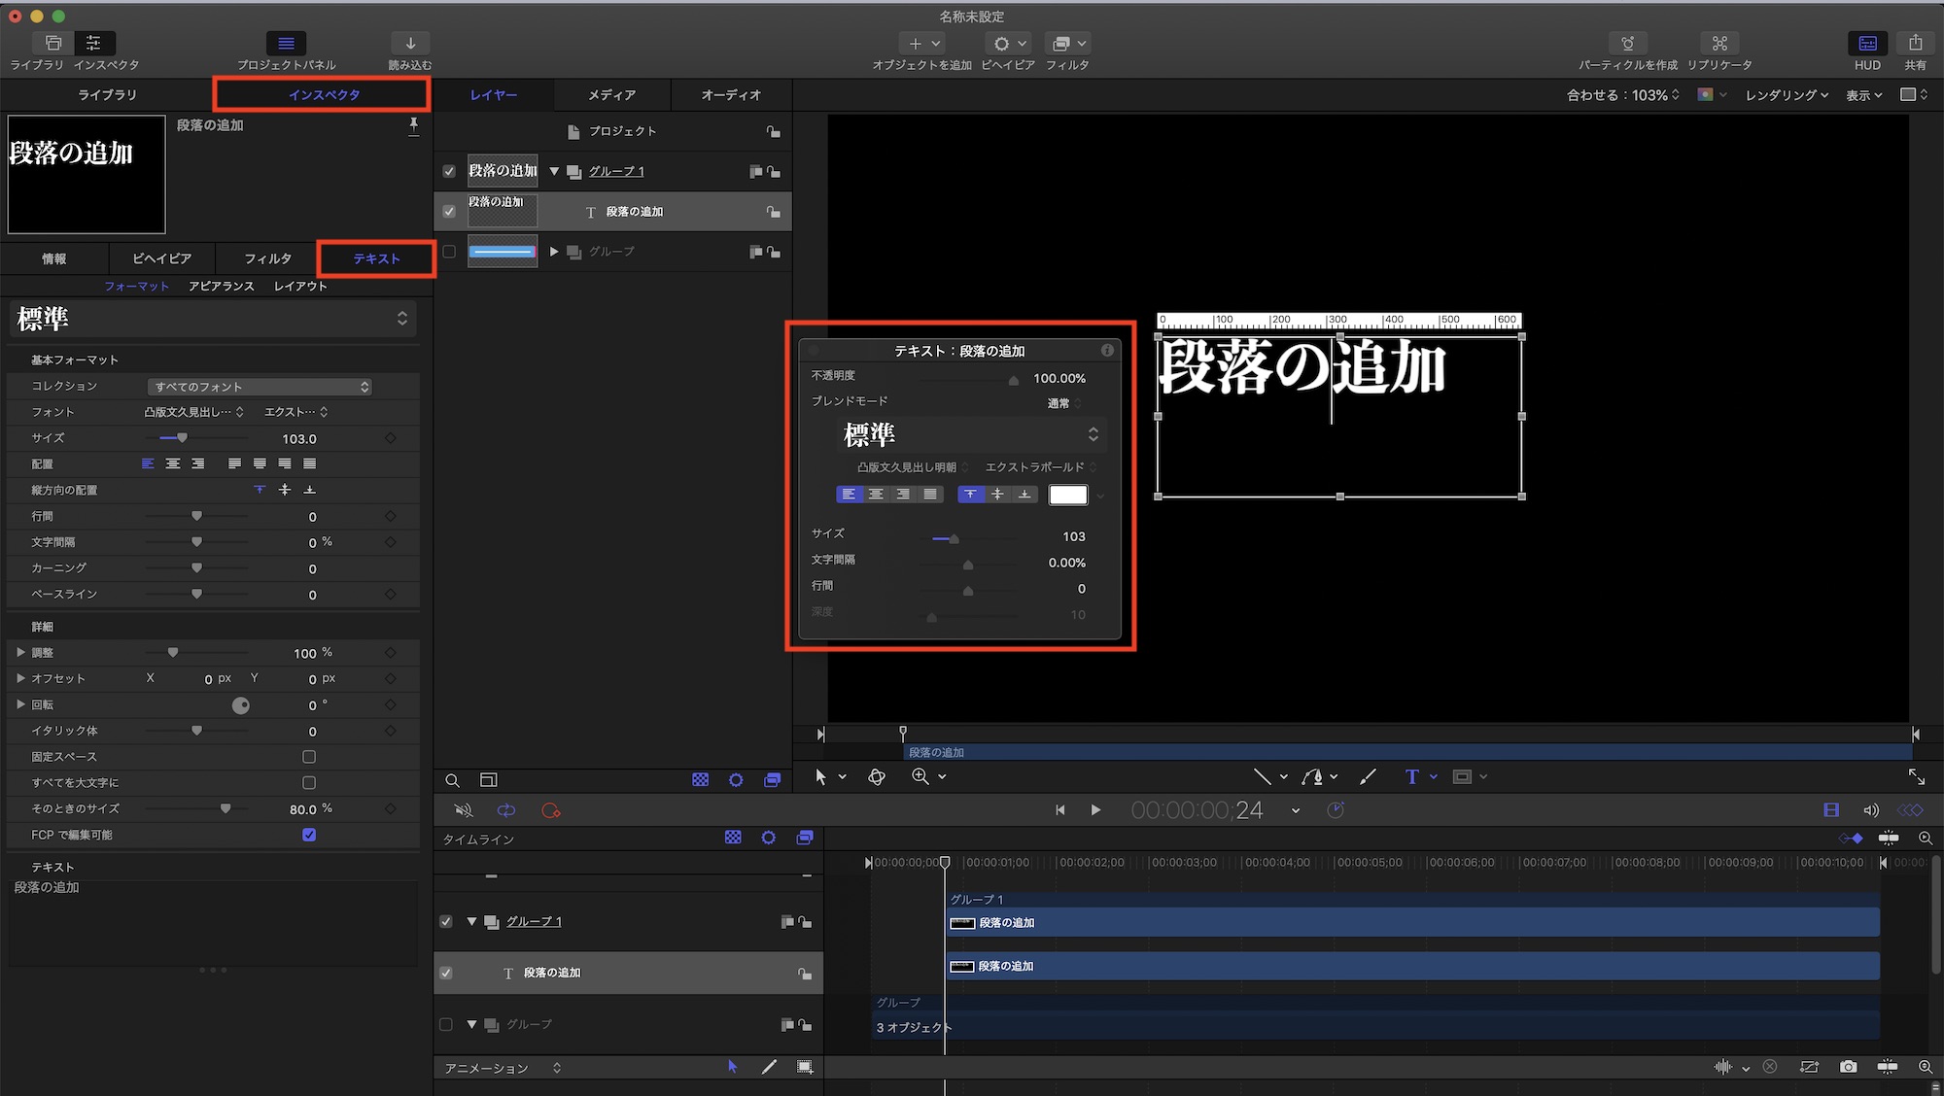Click search icon below layers list
Viewport: 1944px width, 1096px height.
click(453, 780)
